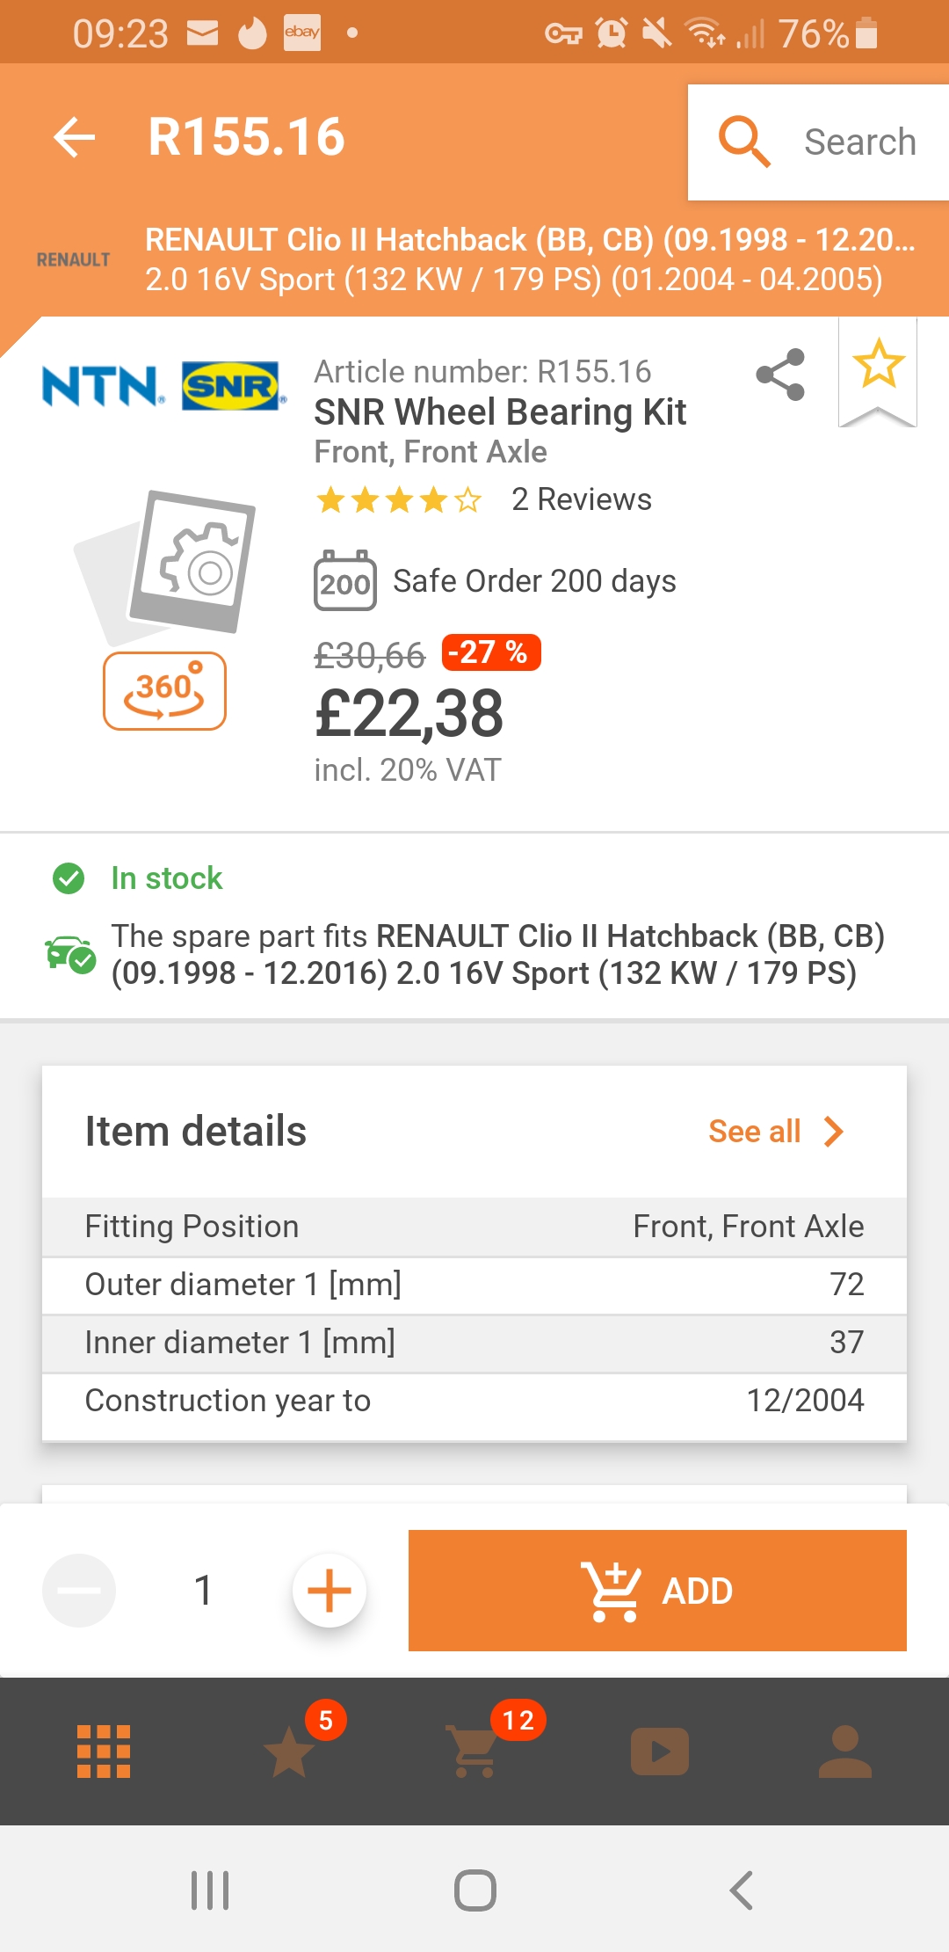Tap the Safe Order 200 days icon

345,580
